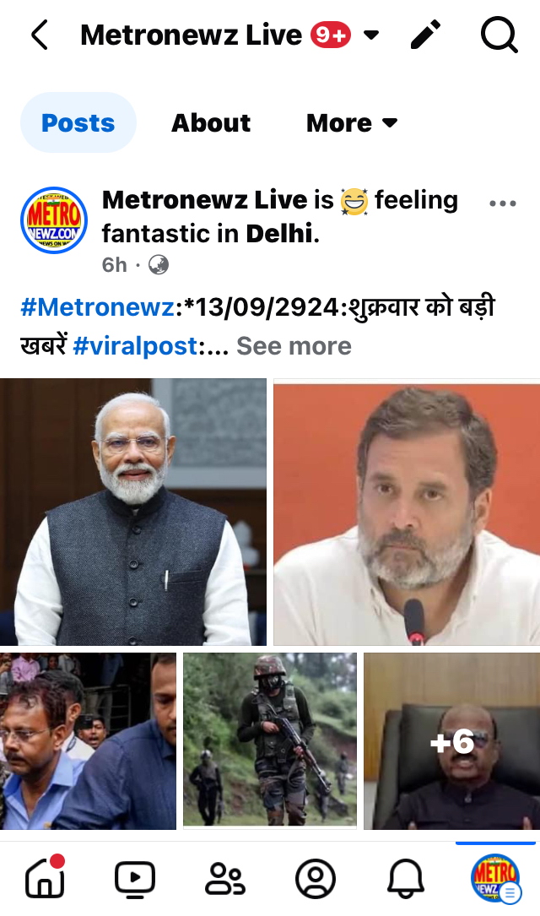This screenshot has height=916, width=540.
Task: Expand the More dropdown
Action: click(352, 122)
